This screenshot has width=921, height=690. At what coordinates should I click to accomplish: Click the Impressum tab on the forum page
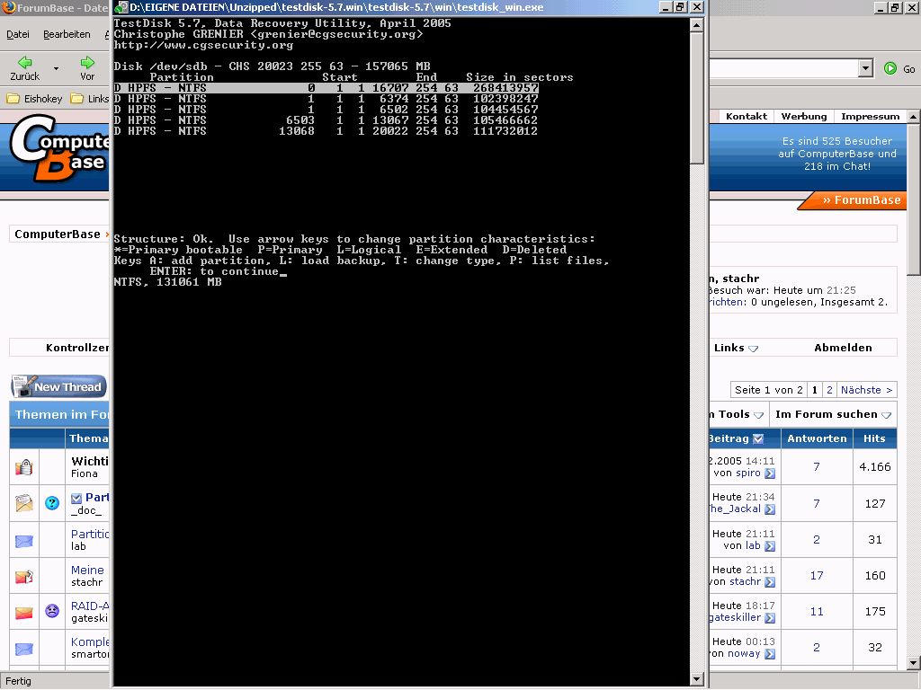coord(870,116)
